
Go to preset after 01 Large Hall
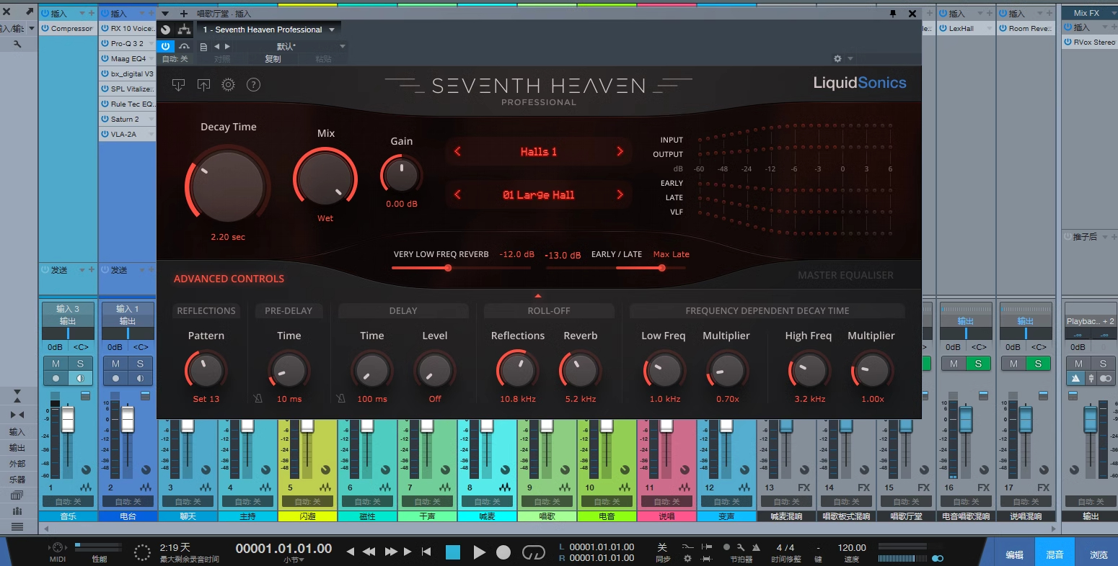pyautogui.click(x=620, y=194)
